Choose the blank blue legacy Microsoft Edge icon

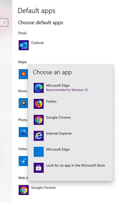[39, 152]
